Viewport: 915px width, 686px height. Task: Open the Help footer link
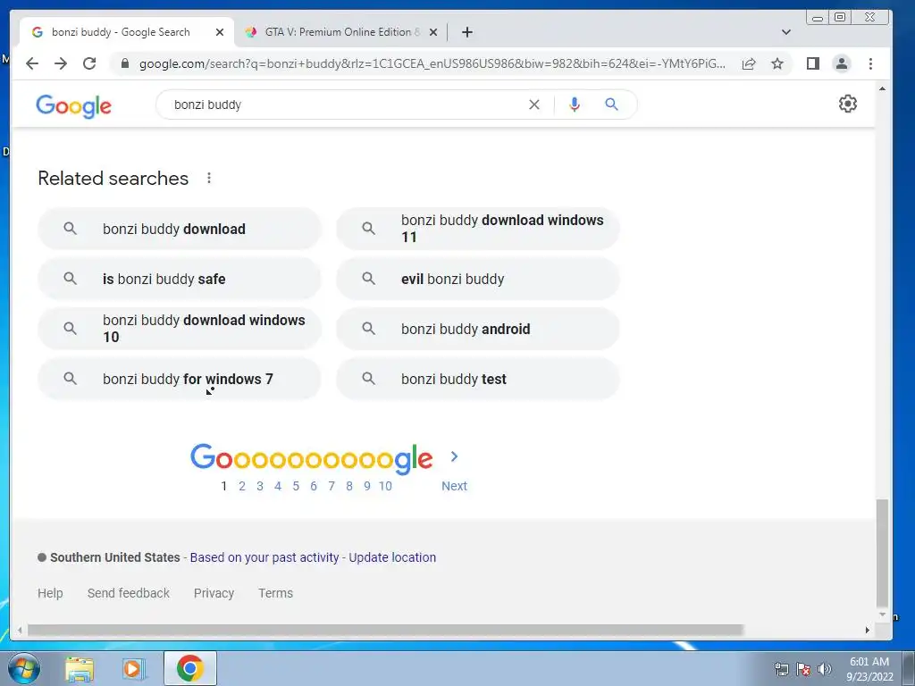(50, 593)
